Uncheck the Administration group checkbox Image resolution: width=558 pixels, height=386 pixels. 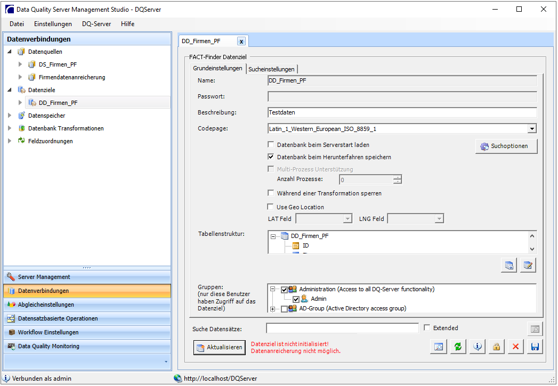[x=284, y=290]
